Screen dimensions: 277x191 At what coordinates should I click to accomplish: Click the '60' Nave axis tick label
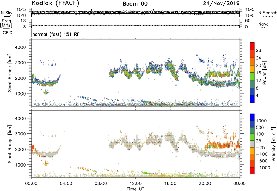[248, 21]
